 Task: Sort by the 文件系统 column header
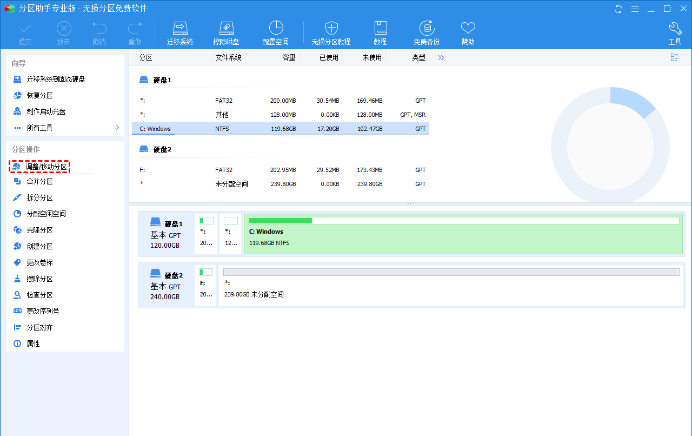228,57
